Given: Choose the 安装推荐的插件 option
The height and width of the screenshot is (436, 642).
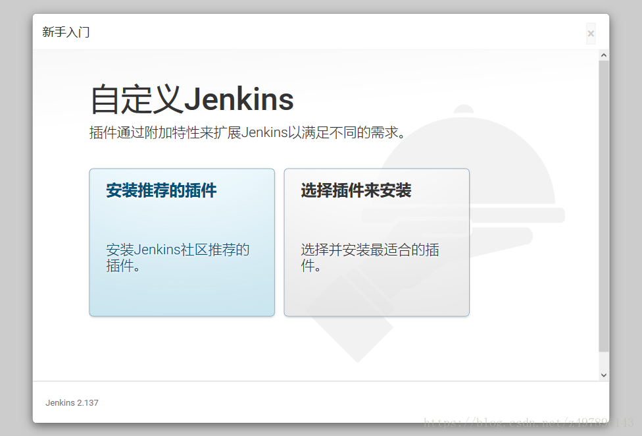Looking at the screenshot, I should (x=182, y=242).
